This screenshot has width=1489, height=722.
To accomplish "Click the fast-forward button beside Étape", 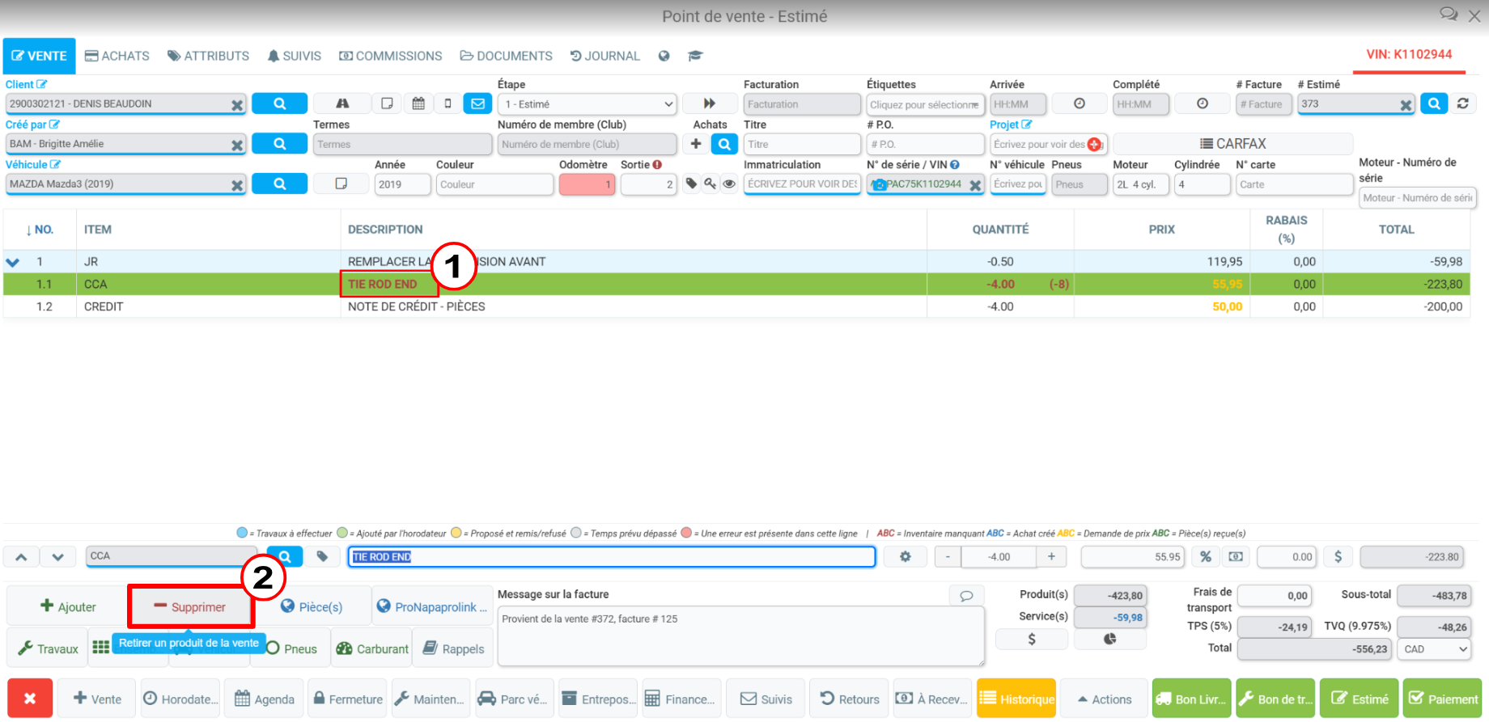I will pos(710,103).
